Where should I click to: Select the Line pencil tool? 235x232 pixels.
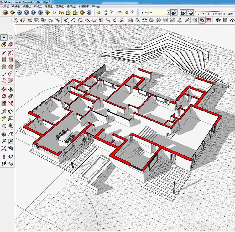[4, 53]
